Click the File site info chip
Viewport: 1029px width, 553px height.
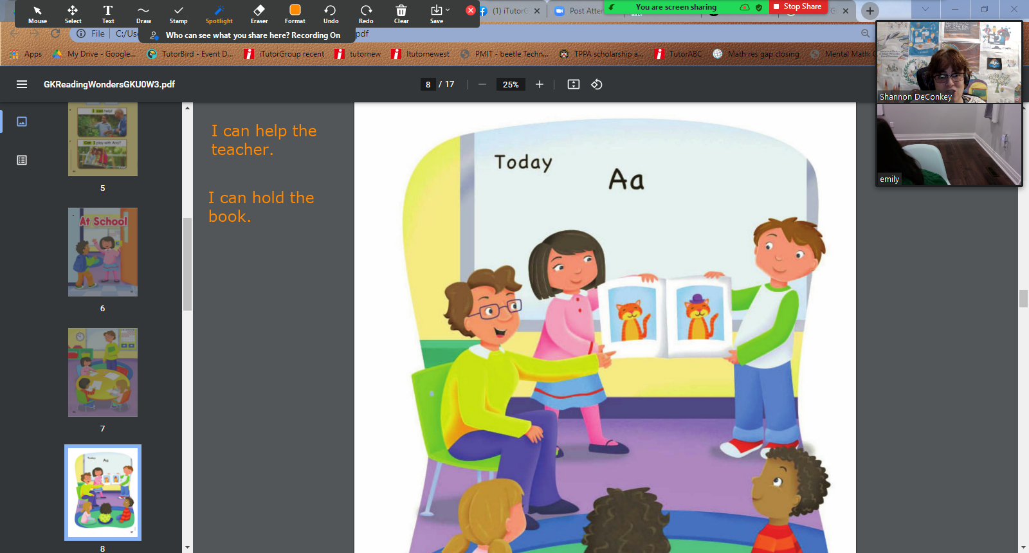point(91,33)
